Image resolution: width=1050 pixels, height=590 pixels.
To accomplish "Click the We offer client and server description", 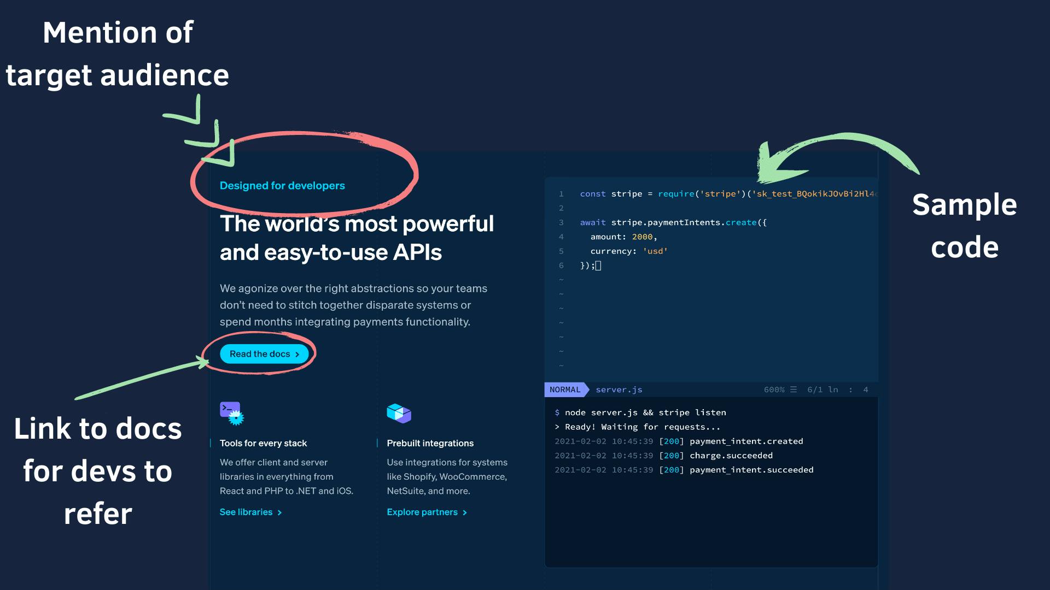I will [x=287, y=476].
